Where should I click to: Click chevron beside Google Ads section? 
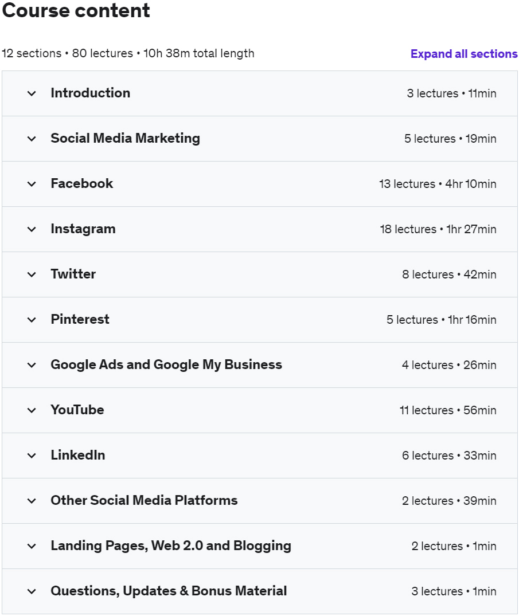tap(32, 365)
